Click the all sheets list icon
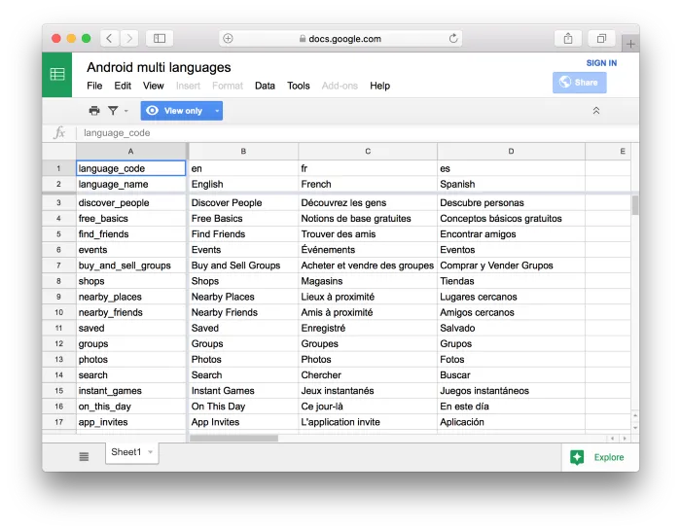The width and height of the screenshot is (681, 531). coord(84,456)
